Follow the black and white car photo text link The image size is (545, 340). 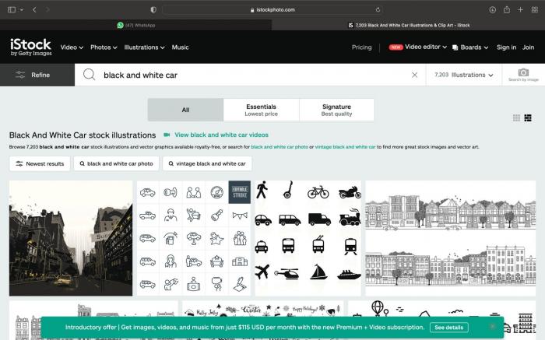(280, 147)
